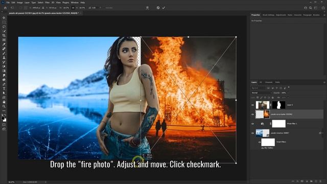Open the Edit menu
327x184 pixels.
click(x=13, y=3)
